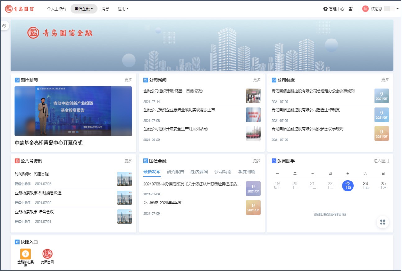
Task: Open the 管理中心 gear icon
Action: pyautogui.click(x=326, y=9)
